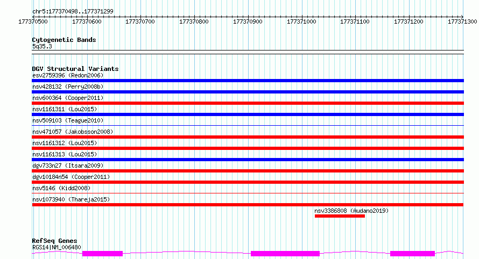
Task: Click ruler position 177370700
Action: pyautogui.click(x=140, y=21)
